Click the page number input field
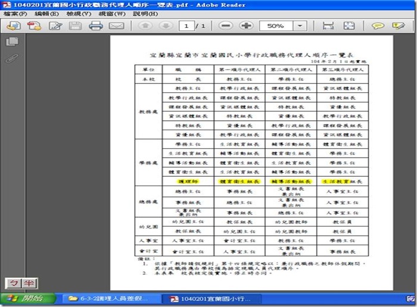This screenshot has width=417, height=307. [x=188, y=26]
